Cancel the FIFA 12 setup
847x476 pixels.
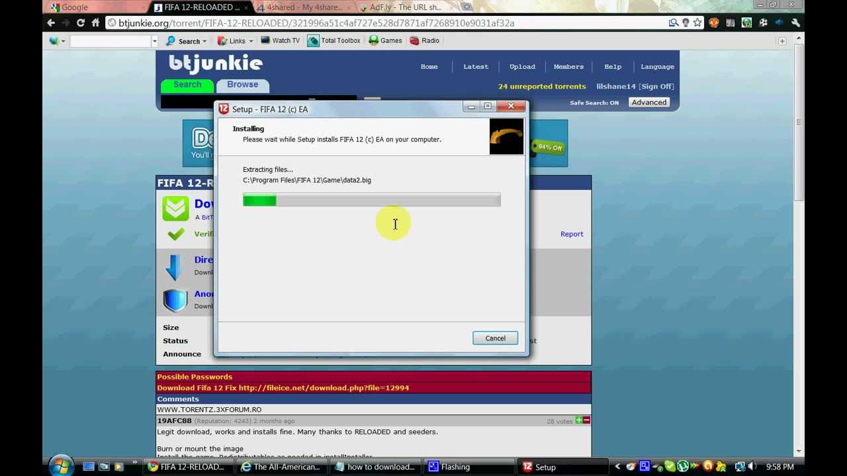(x=495, y=338)
